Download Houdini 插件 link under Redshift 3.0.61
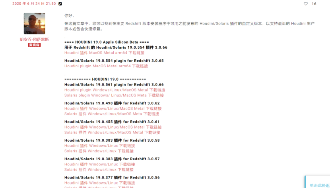Screen dimensions: 330x188 coord(113,127)
